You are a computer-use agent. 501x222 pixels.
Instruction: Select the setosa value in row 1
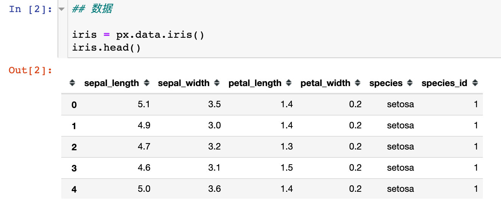pyautogui.click(x=400, y=125)
